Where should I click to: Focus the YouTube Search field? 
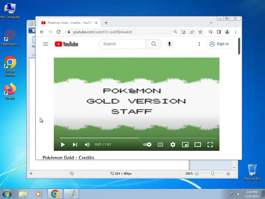tap(122, 44)
